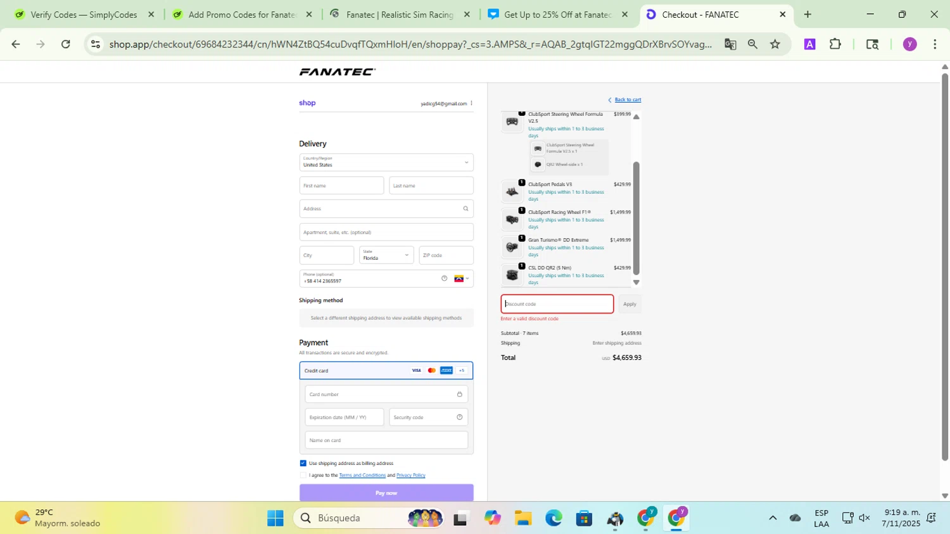Switch to Get Up to 25% Off tab
The height and width of the screenshot is (534, 950).
pyautogui.click(x=558, y=15)
